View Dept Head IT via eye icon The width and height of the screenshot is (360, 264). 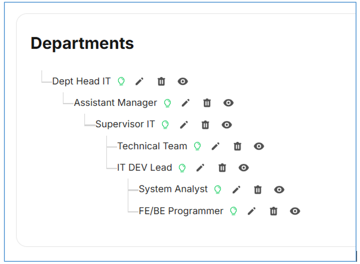coord(183,81)
